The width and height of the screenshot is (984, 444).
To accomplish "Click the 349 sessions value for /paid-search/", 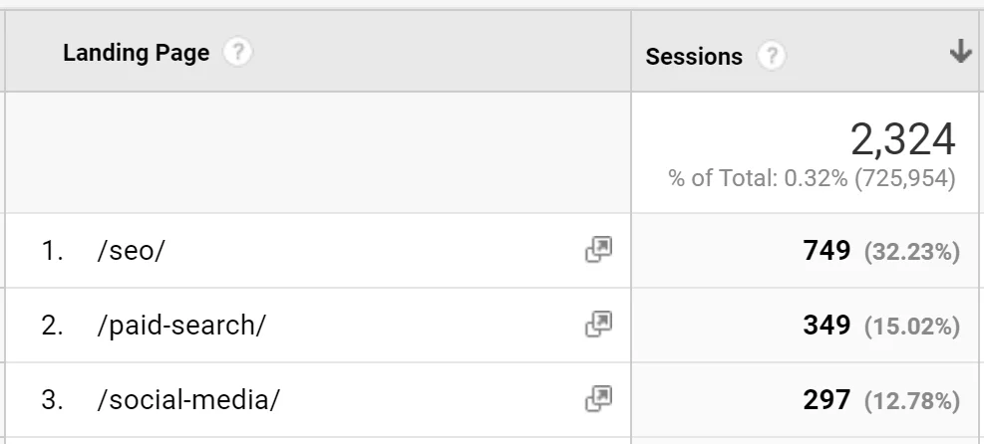I will tap(826, 326).
